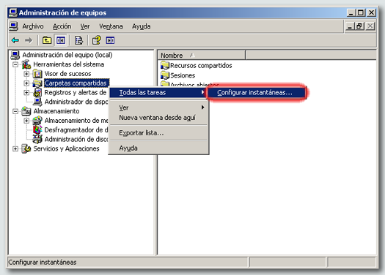Minimize the inner console window
385x275 pixels.
pyautogui.click(x=350, y=26)
